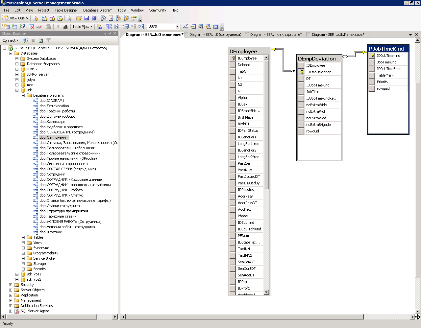Click the Object Explorer Disconnect icon
Screen dimensions: 421x328
click(x=26, y=40)
